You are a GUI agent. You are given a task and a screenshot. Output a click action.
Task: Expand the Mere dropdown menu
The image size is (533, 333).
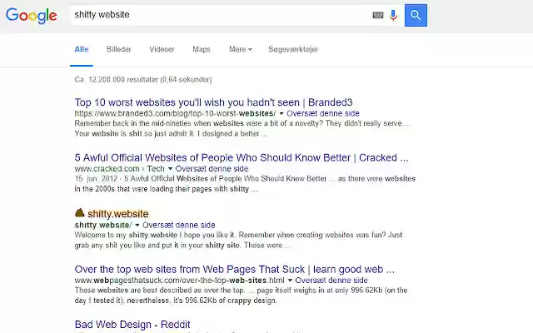click(x=241, y=49)
